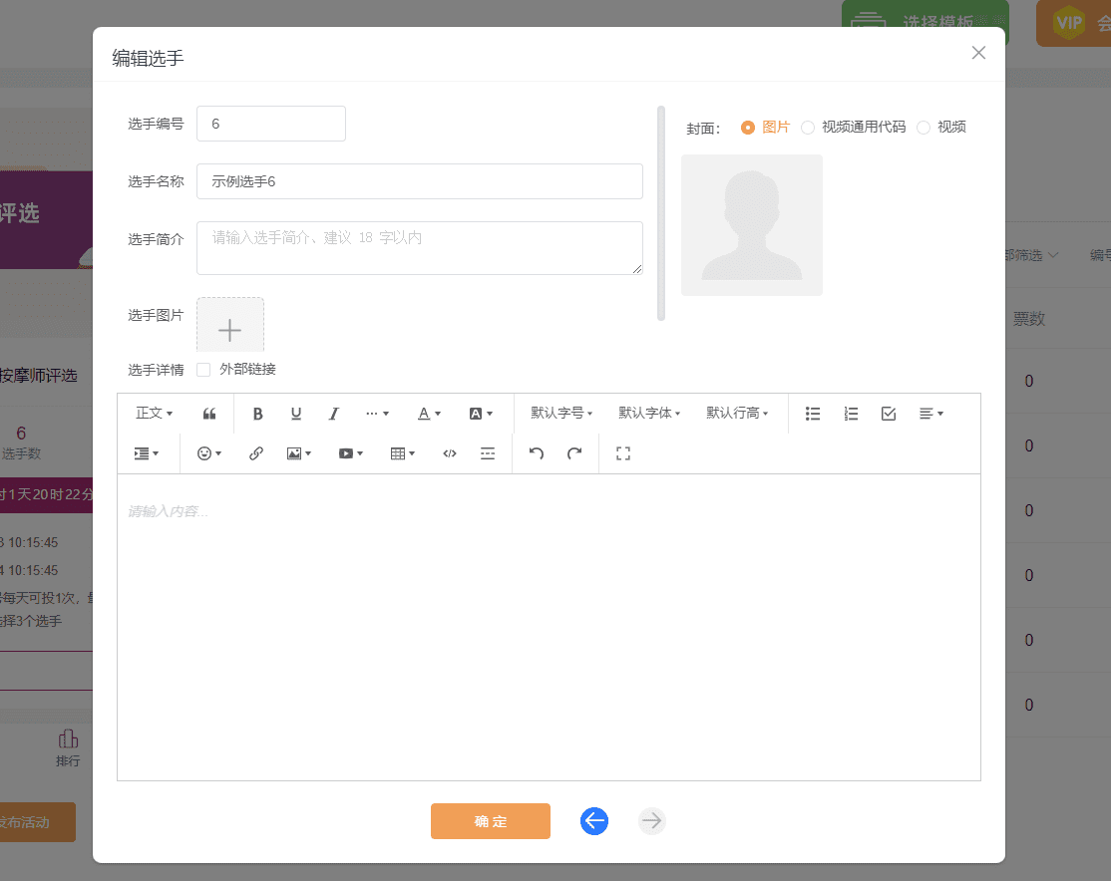Open the emoji picker
Screen dimensions: 1111x881
click(205, 453)
